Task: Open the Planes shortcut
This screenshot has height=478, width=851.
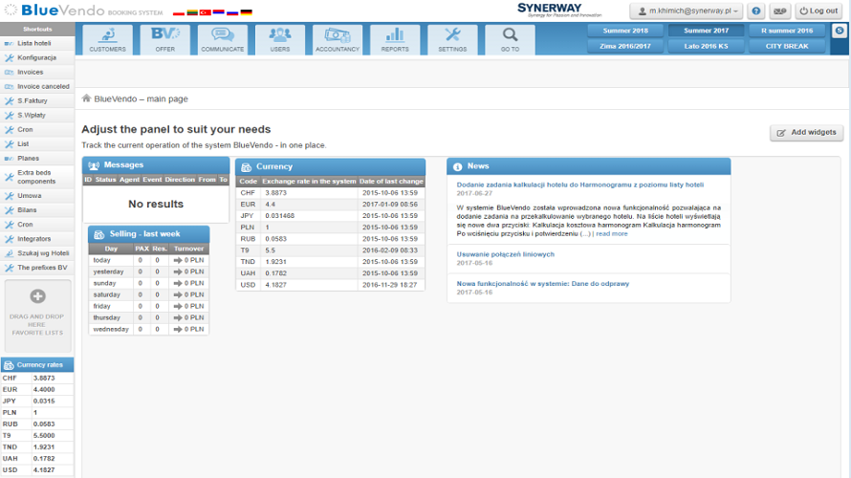Action: [37, 159]
